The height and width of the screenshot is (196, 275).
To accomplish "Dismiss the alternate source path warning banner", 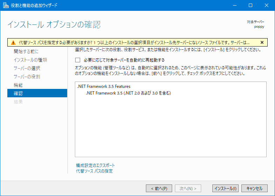I will pos(262,42).
